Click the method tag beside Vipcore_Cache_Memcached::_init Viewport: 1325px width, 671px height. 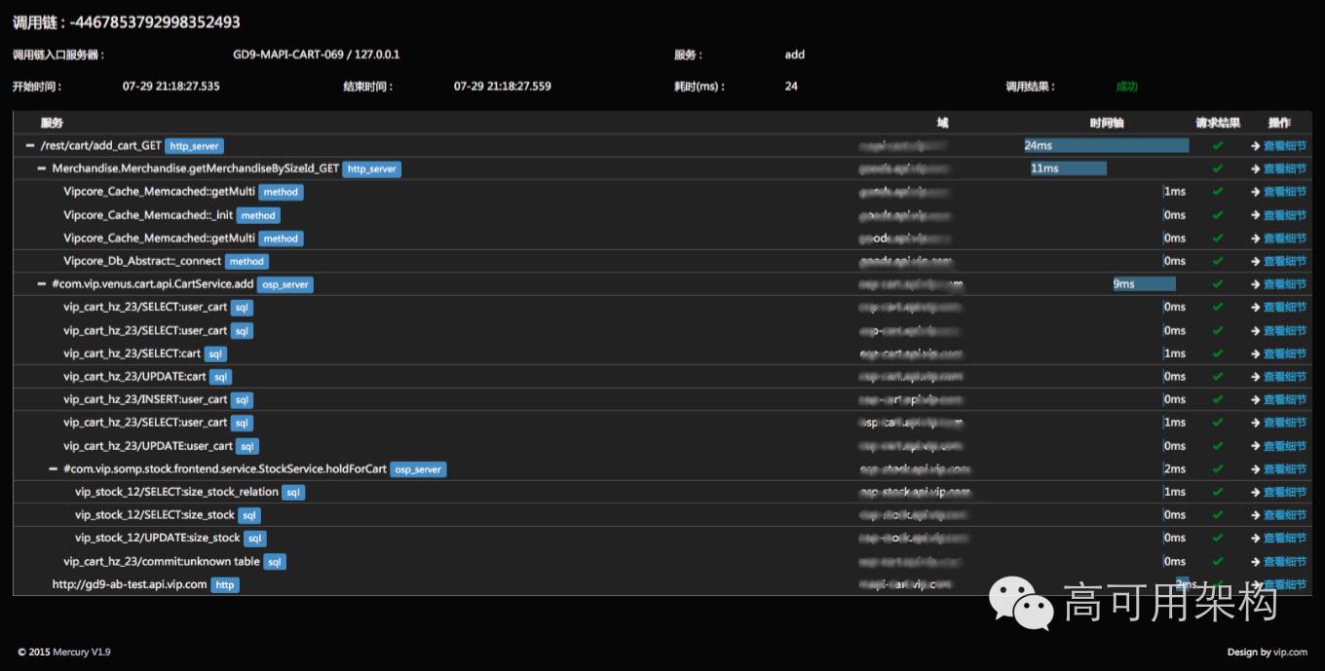pyautogui.click(x=258, y=215)
